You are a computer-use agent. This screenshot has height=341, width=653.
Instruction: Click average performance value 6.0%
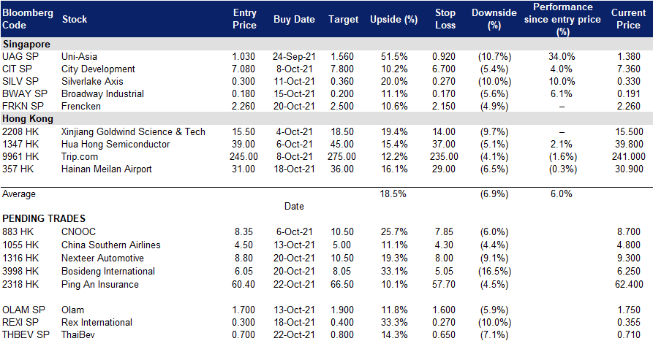click(561, 194)
